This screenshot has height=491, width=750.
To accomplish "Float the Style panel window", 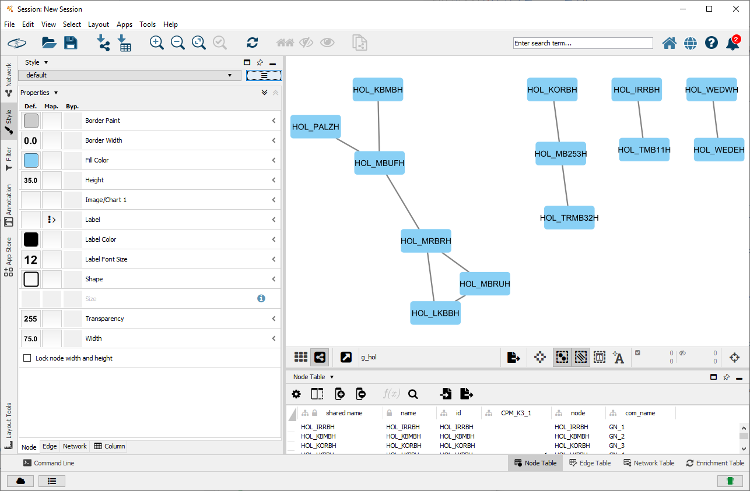I will pyautogui.click(x=247, y=62).
